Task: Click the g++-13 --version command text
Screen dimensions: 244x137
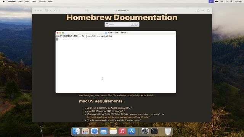Action: [x=99, y=36]
